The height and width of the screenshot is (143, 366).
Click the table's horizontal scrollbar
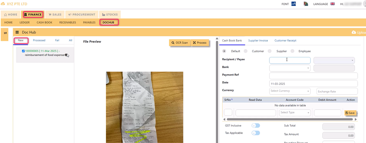point(289,119)
